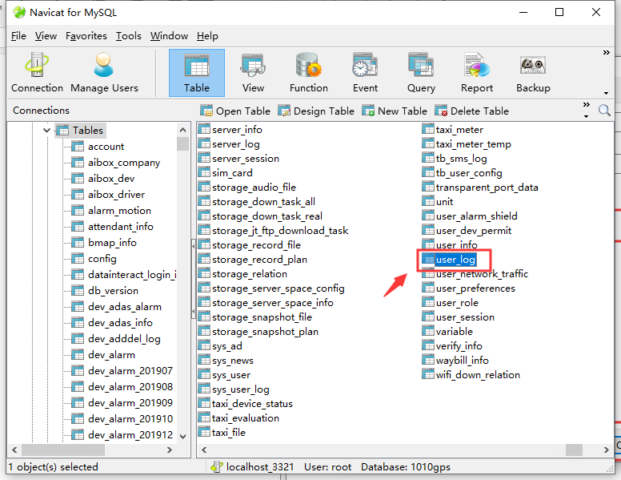Click the taxi_file table icon

coord(204,432)
